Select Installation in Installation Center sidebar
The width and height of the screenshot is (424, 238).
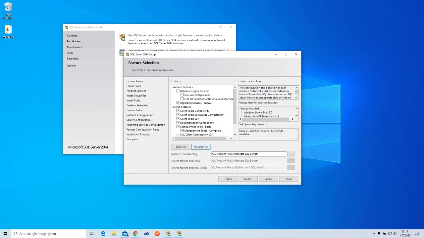click(74, 41)
